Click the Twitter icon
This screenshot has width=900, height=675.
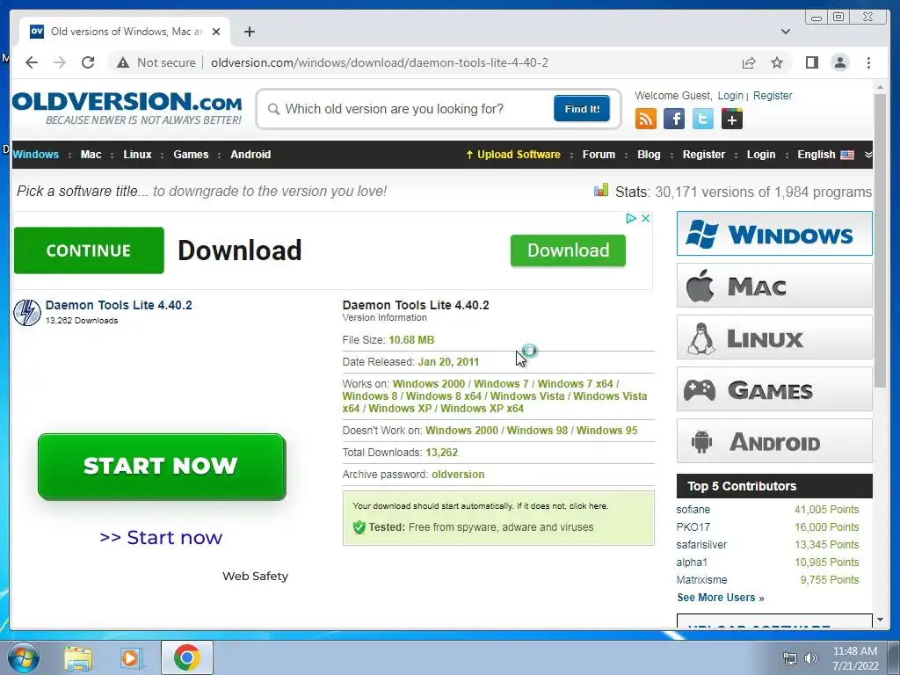click(702, 119)
